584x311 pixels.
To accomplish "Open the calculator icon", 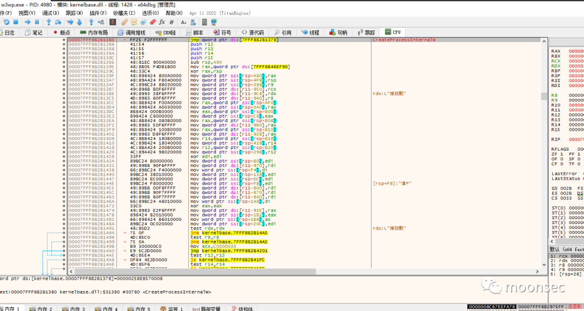I will click(204, 22).
